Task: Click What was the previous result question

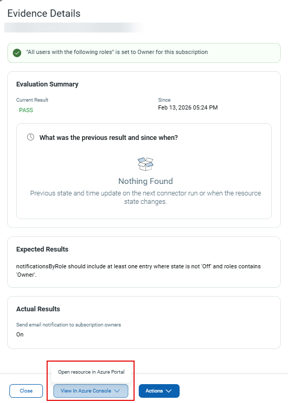Action: pyautogui.click(x=108, y=137)
